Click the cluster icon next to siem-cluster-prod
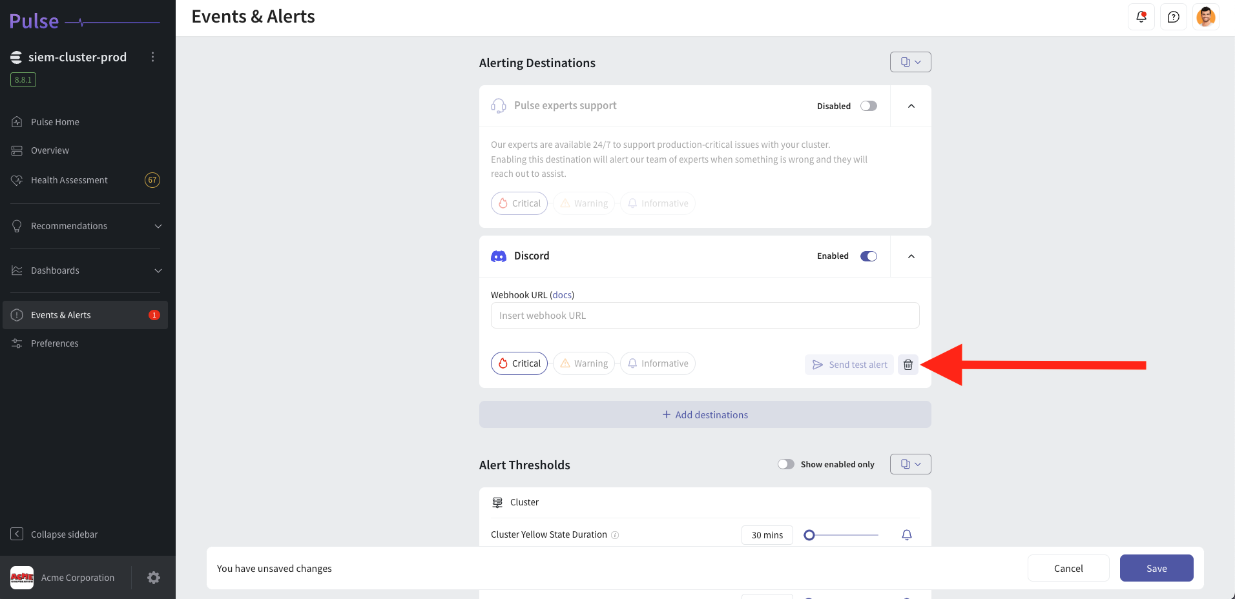This screenshot has height=599, width=1235. (x=16, y=57)
